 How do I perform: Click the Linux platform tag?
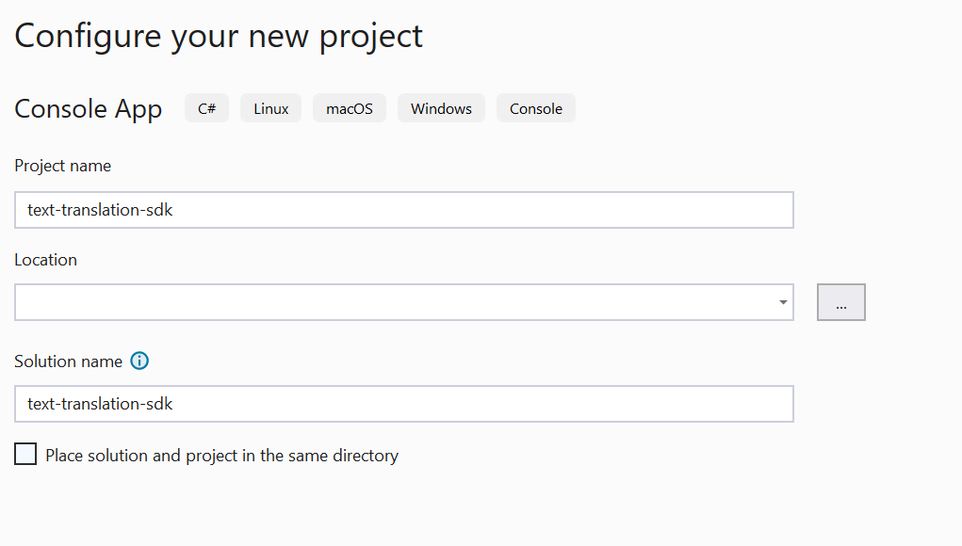pyautogui.click(x=270, y=107)
